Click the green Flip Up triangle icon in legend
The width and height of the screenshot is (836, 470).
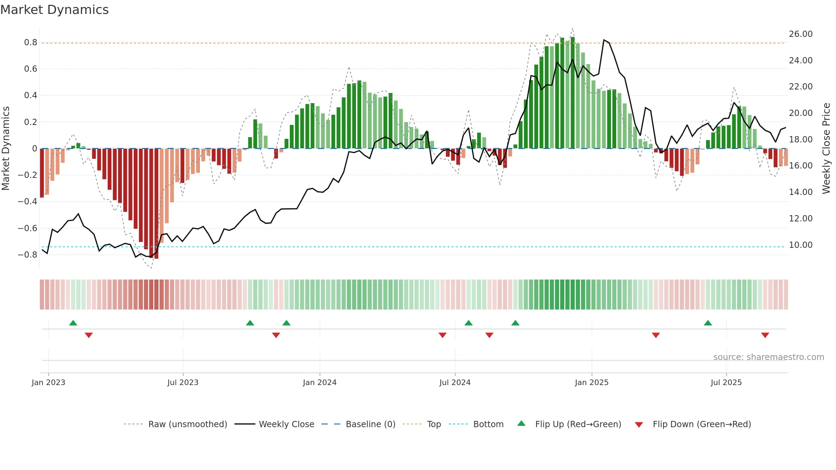coord(521,423)
